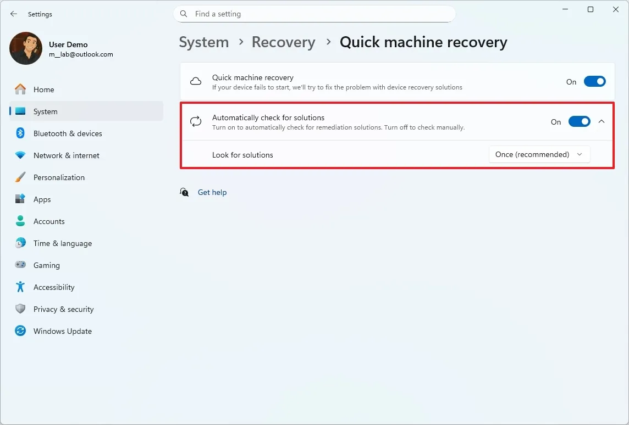This screenshot has width=629, height=425.
Task: Turn off Quick machine recovery
Action: tap(594, 81)
